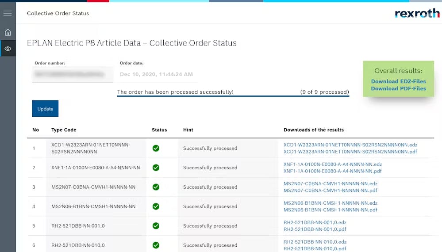Click green check status for MS2N06 row
Viewport: 442px width, 252px height.
[x=156, y=206]
